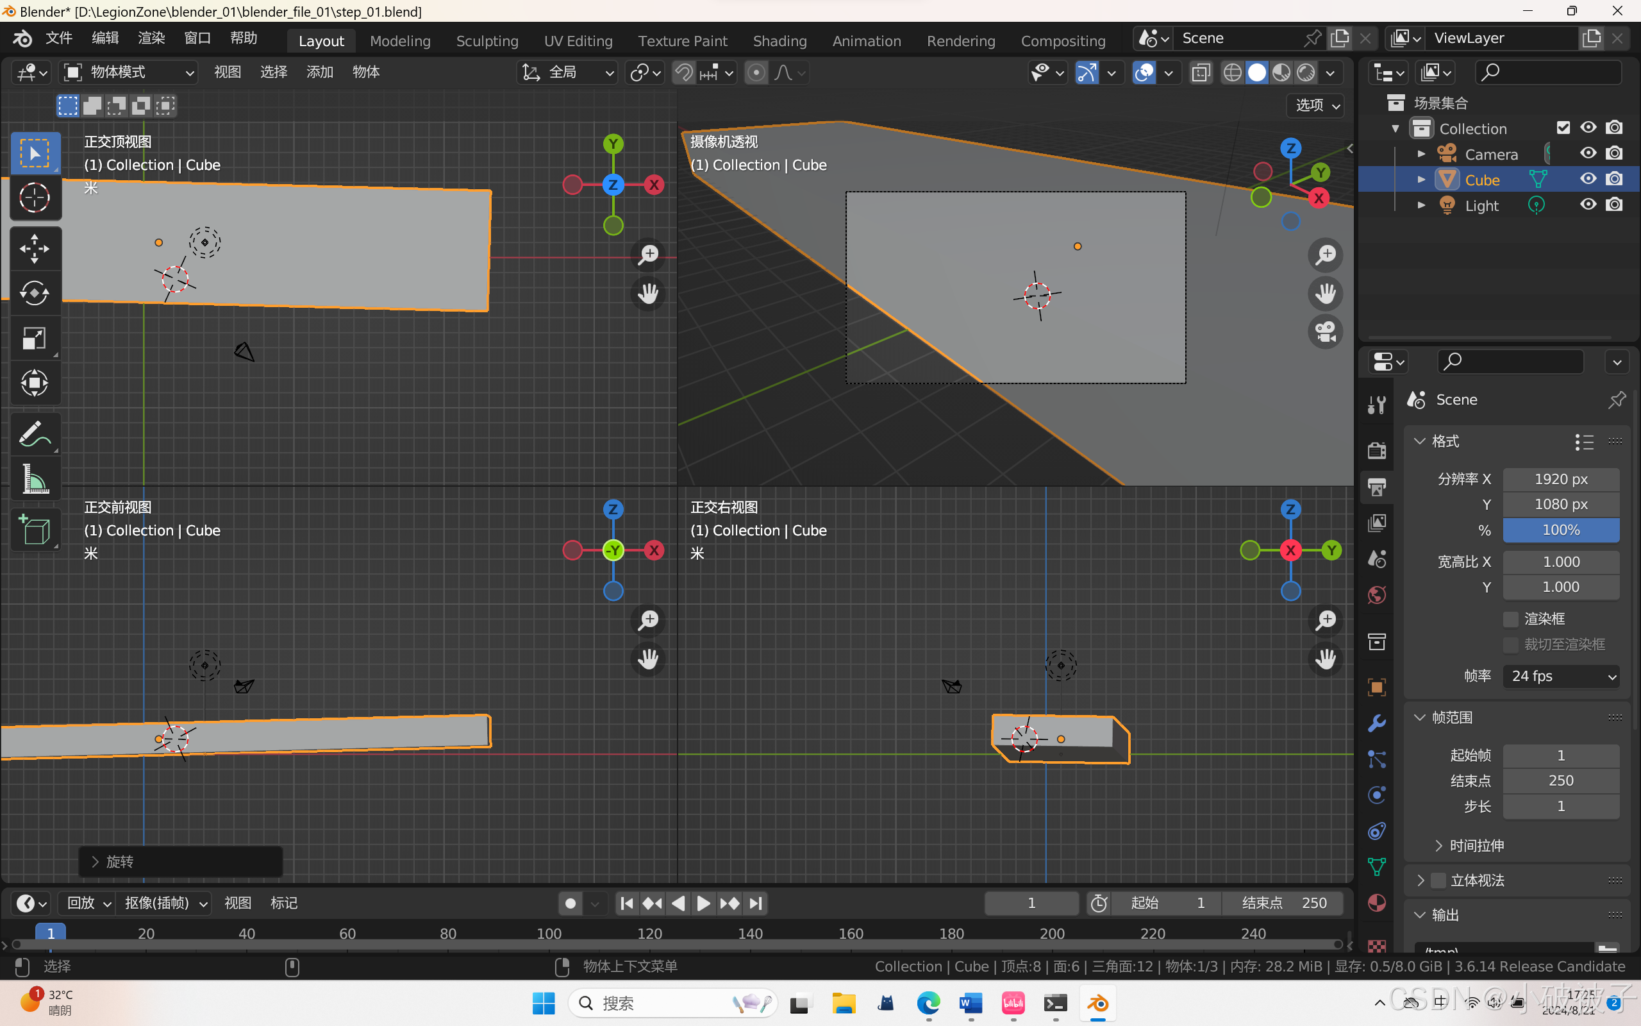Select the Move tool in the toolbar
Screen dimensions: 1641x1026
point(35,248)
